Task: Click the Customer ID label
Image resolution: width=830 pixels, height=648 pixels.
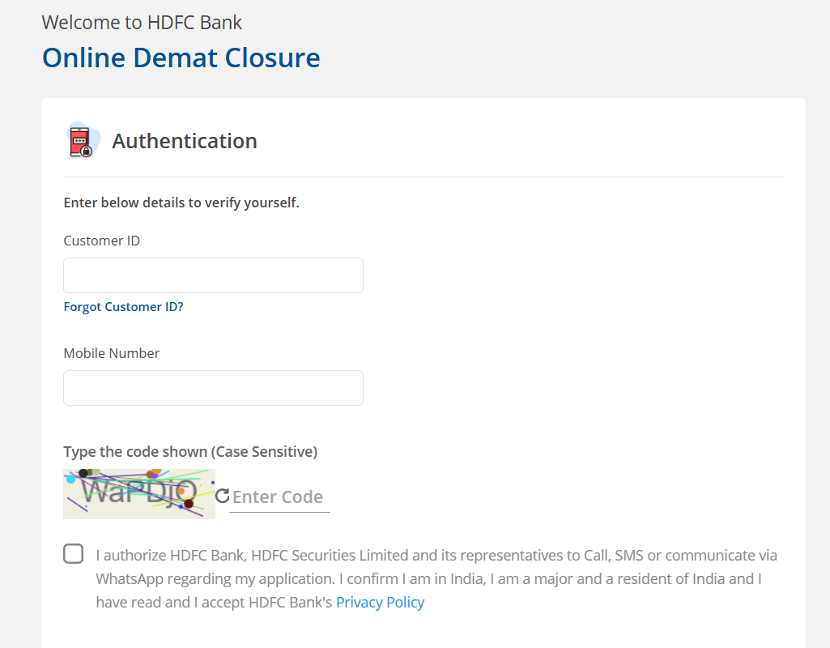Action: [x=101, y=241]
